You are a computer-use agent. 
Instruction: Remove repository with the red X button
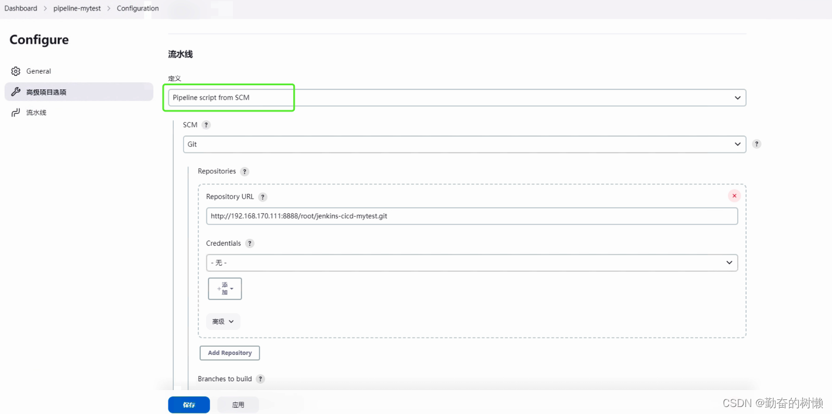coord(734,196)
